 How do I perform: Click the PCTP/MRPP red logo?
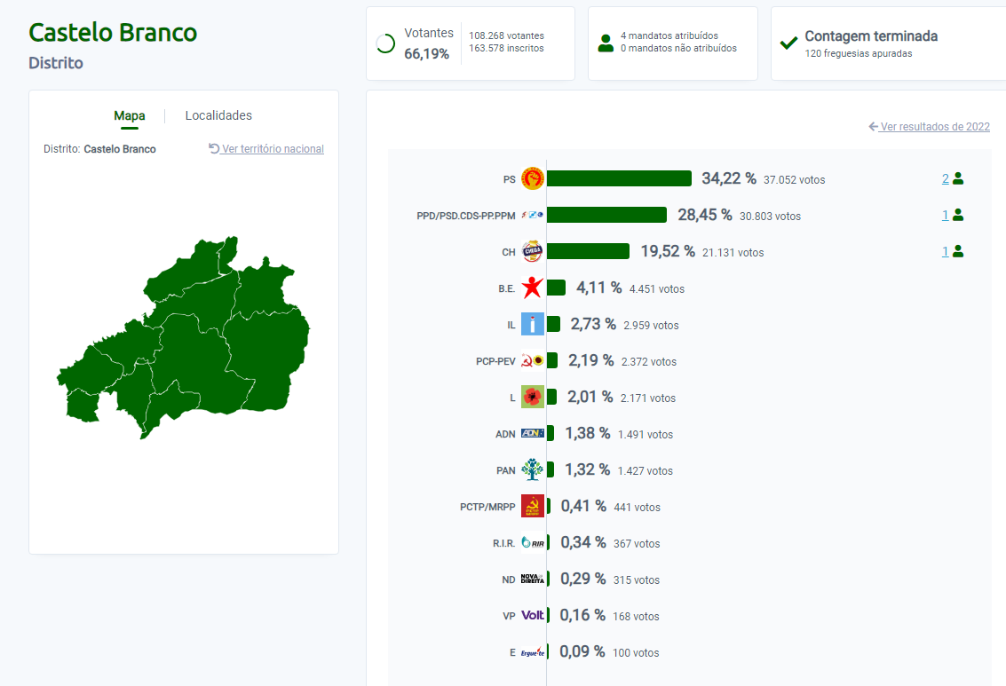click(532, 507)
